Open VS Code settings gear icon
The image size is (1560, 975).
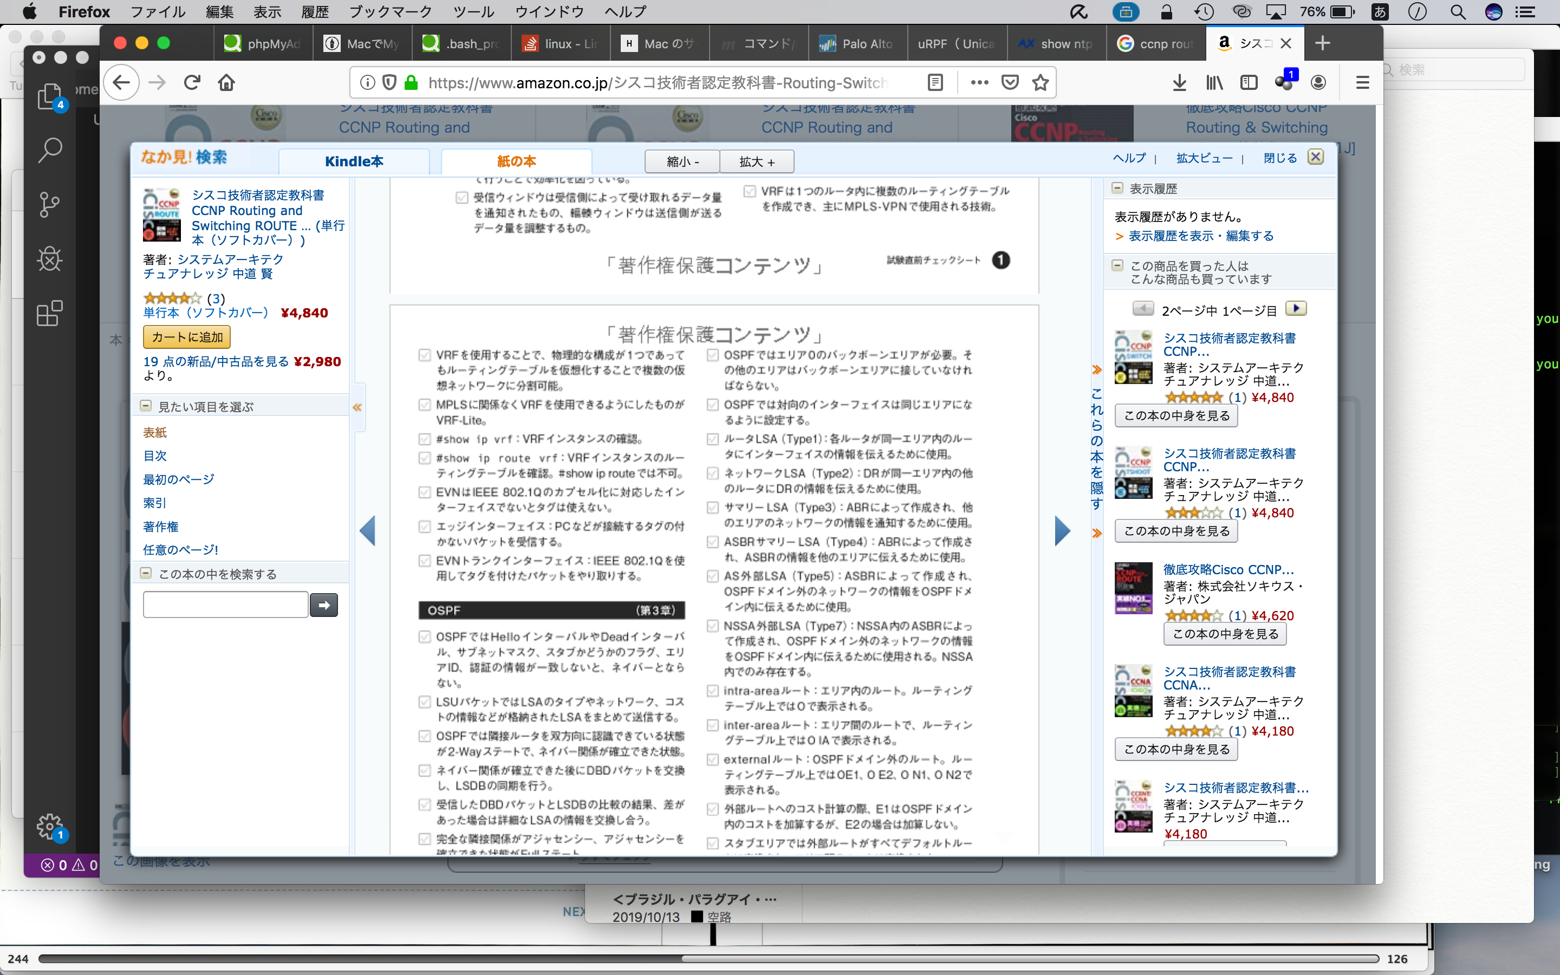point(50,826)
